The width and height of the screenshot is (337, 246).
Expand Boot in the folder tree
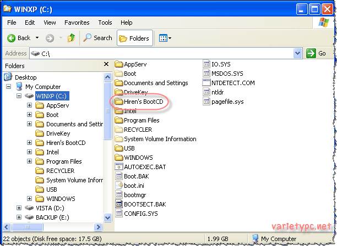tap(29, 114)
